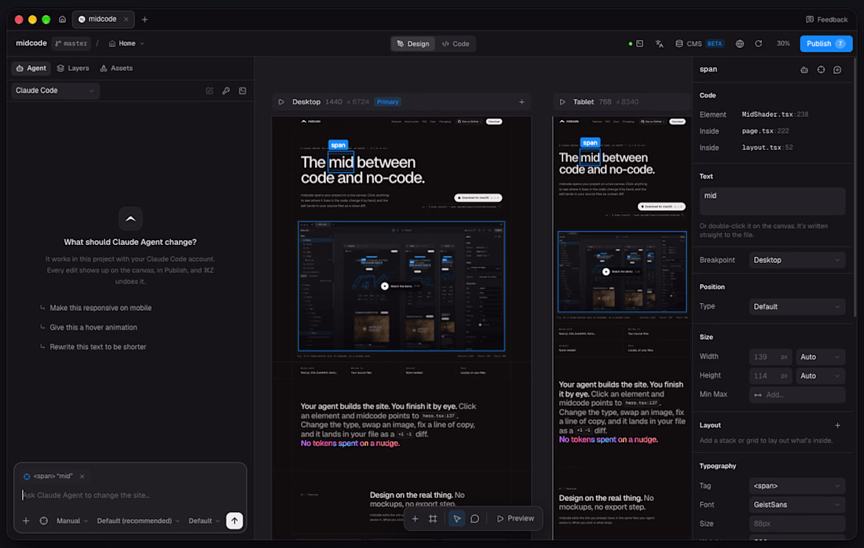
Task: Click the home icon in the title bar
Action: point(62,20)
